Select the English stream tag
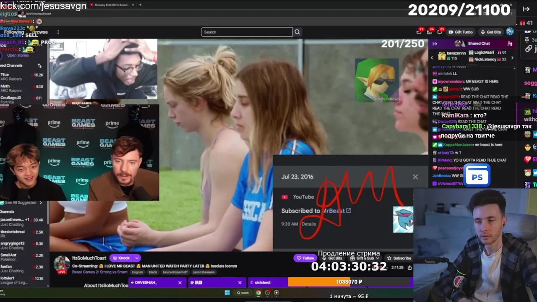This screenshot has width=537, height=302. pos(137,272)
